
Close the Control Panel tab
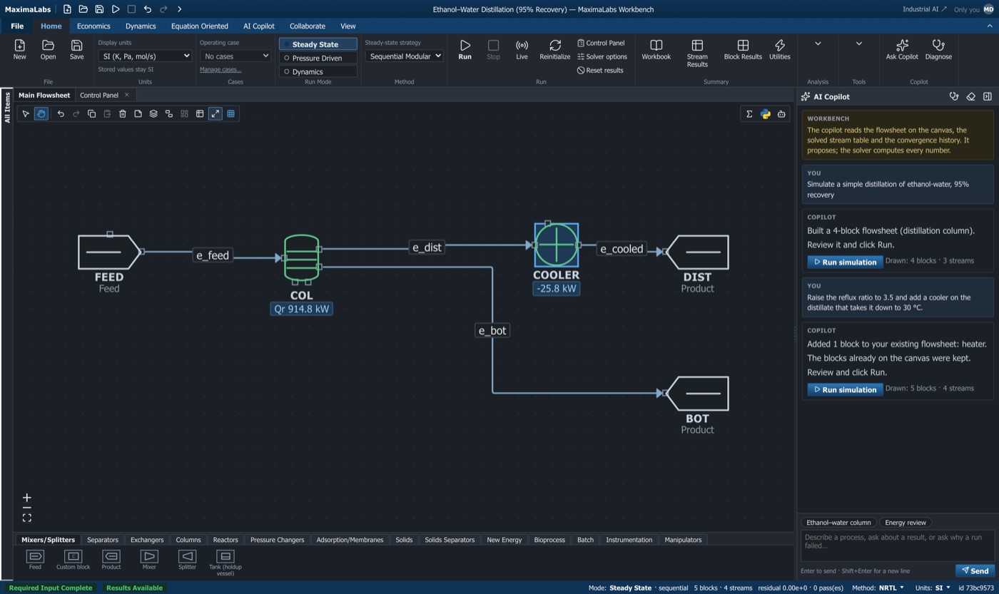click(x=127, y=95)
